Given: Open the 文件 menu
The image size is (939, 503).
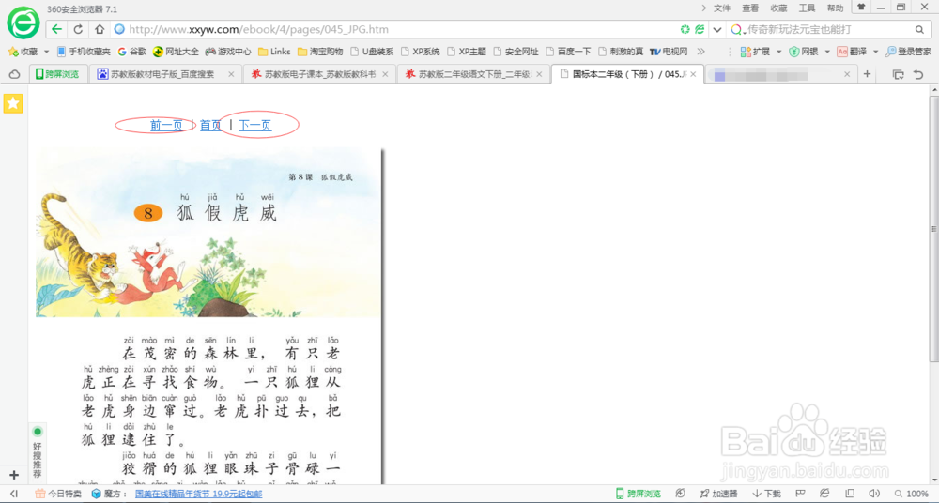Looking at the screenshot, I should [x=722, y=8].
